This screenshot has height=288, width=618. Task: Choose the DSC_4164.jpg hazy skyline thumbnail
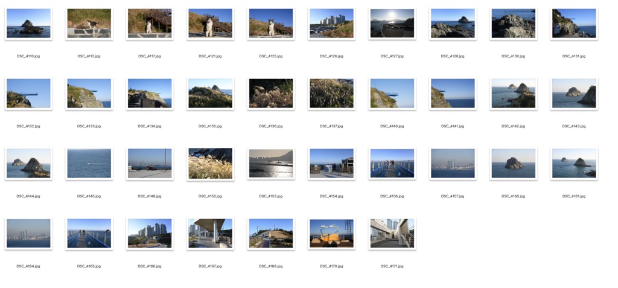[x=28, y=234]
